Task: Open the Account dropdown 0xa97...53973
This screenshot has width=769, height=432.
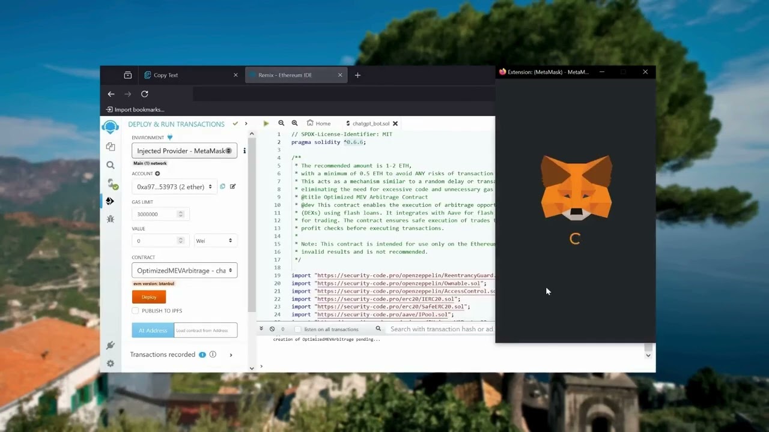Action: click(174, 187)
